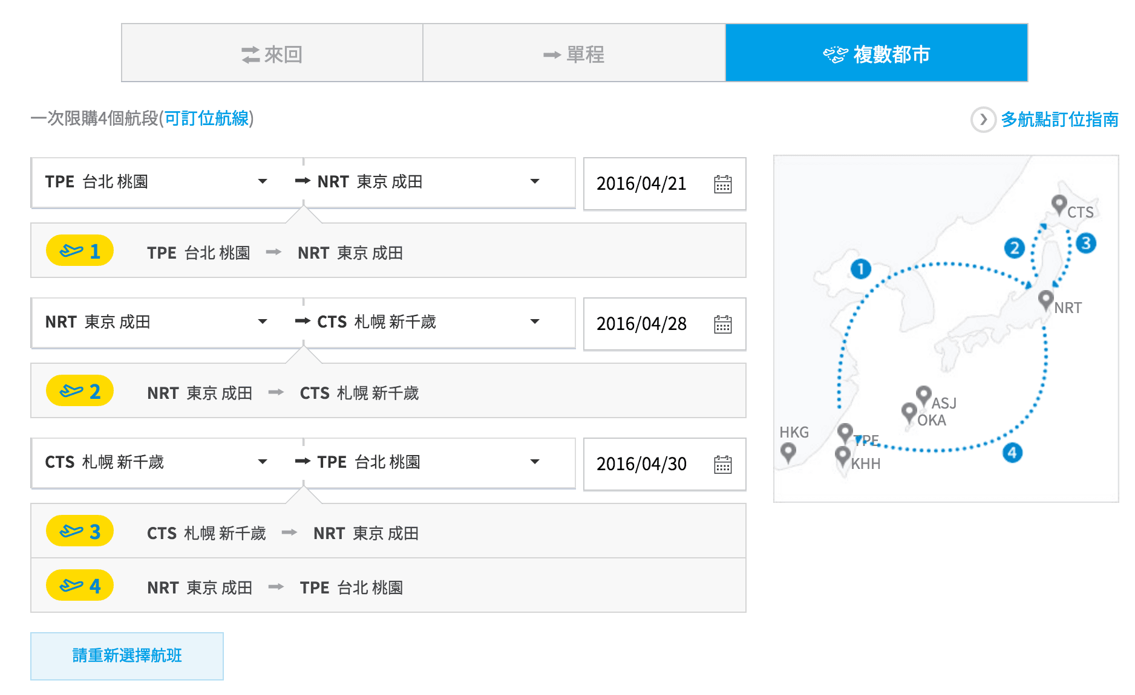Screen dimensions: 1135x695
Task: Click blue route marker 2 on the map
Action: tap(1015, 248)
